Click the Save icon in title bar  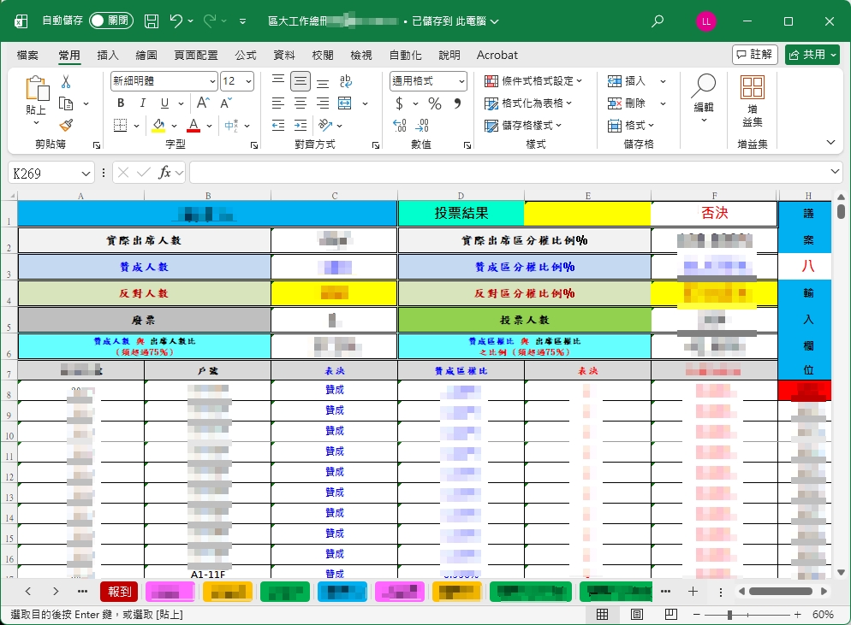(152, 21)
